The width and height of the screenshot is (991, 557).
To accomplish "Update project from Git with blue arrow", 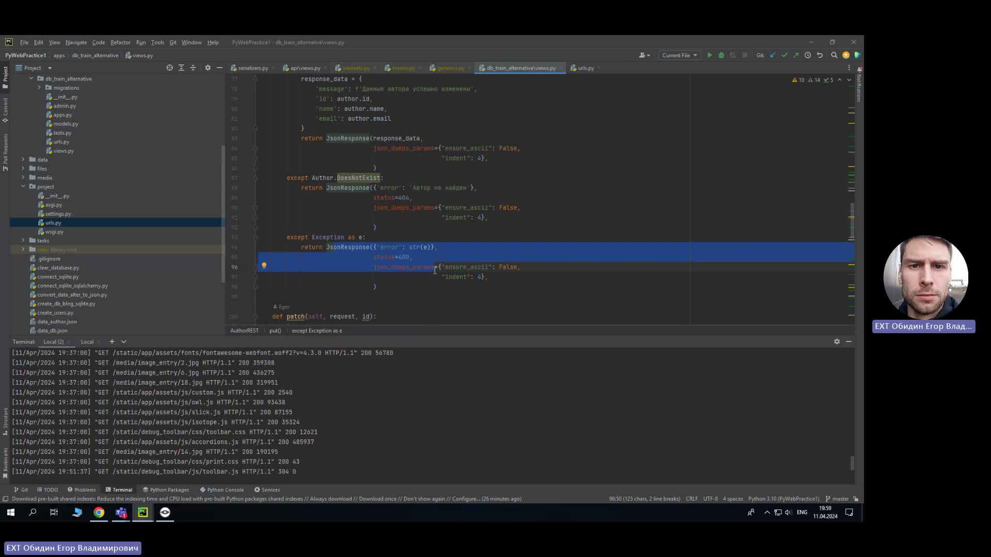I will 773,55.
